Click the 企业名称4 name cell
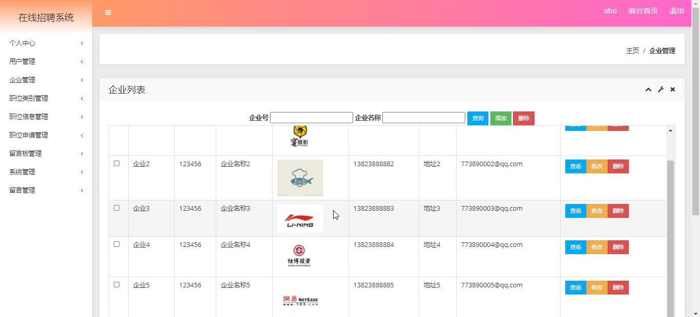Screen dimensions: 700x317 235,245
